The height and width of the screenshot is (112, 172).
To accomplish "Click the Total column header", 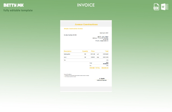I will click(x=106, y=51).
